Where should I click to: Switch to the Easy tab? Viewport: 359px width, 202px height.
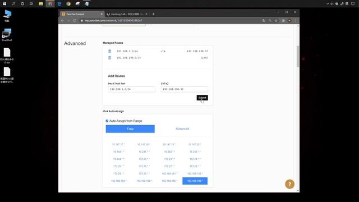pyautogui.click(x=130, y=128)
